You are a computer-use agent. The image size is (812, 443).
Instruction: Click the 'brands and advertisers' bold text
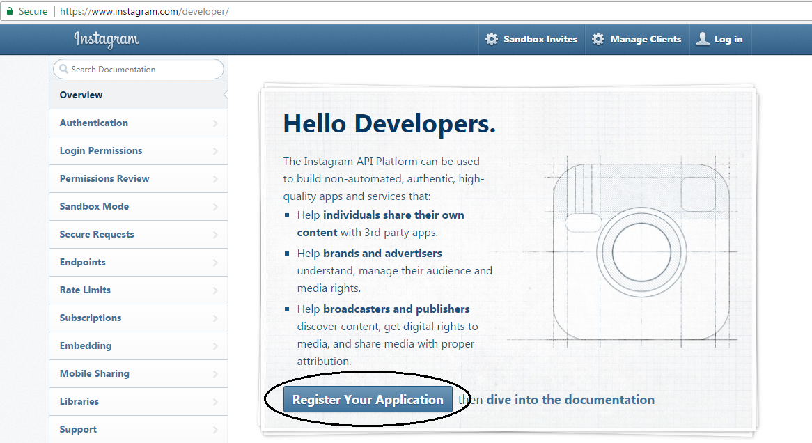click(382, 254)
